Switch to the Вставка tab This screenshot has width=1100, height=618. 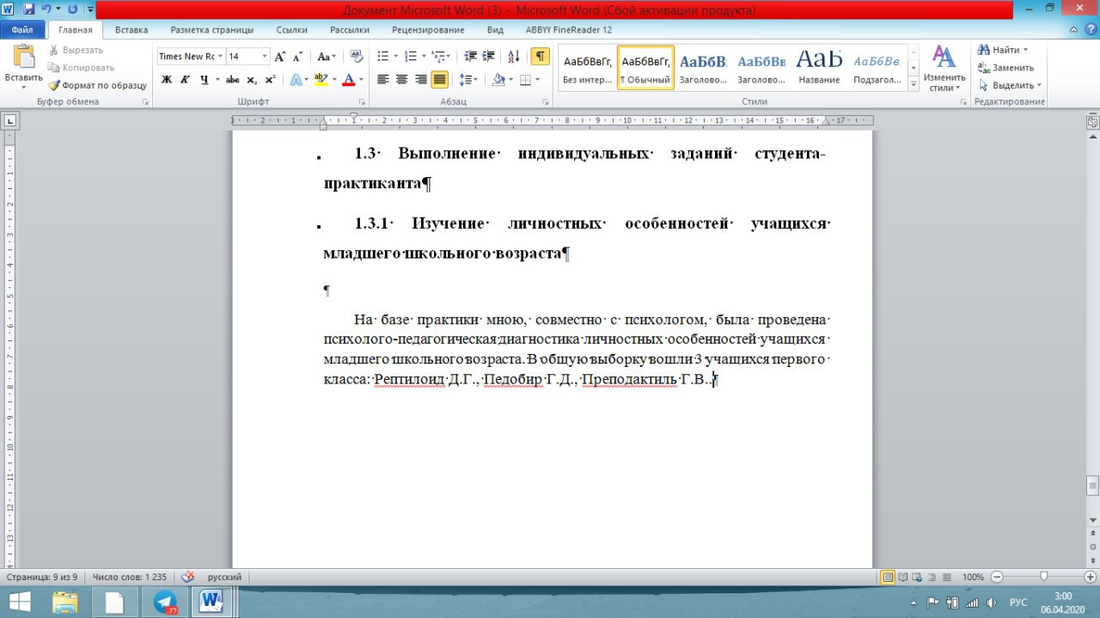pyautogui.click(x=131, y=29)
